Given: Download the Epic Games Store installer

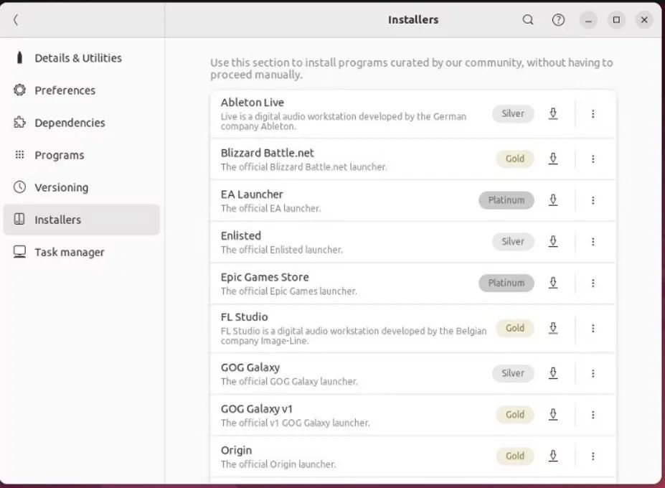Looking at the screenshot, I should (553, 283).
